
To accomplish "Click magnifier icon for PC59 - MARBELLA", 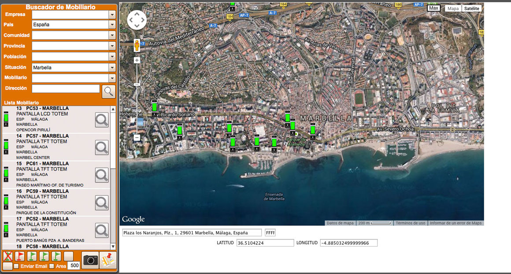I will point(102,203).
